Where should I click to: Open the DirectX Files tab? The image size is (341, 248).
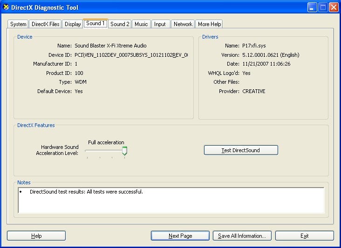click(46, 24)
